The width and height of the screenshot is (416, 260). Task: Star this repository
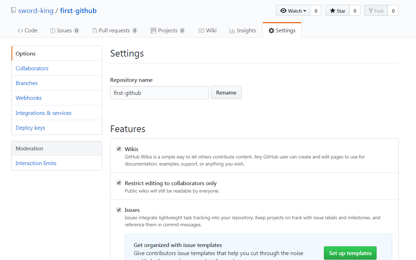(338, 11)
